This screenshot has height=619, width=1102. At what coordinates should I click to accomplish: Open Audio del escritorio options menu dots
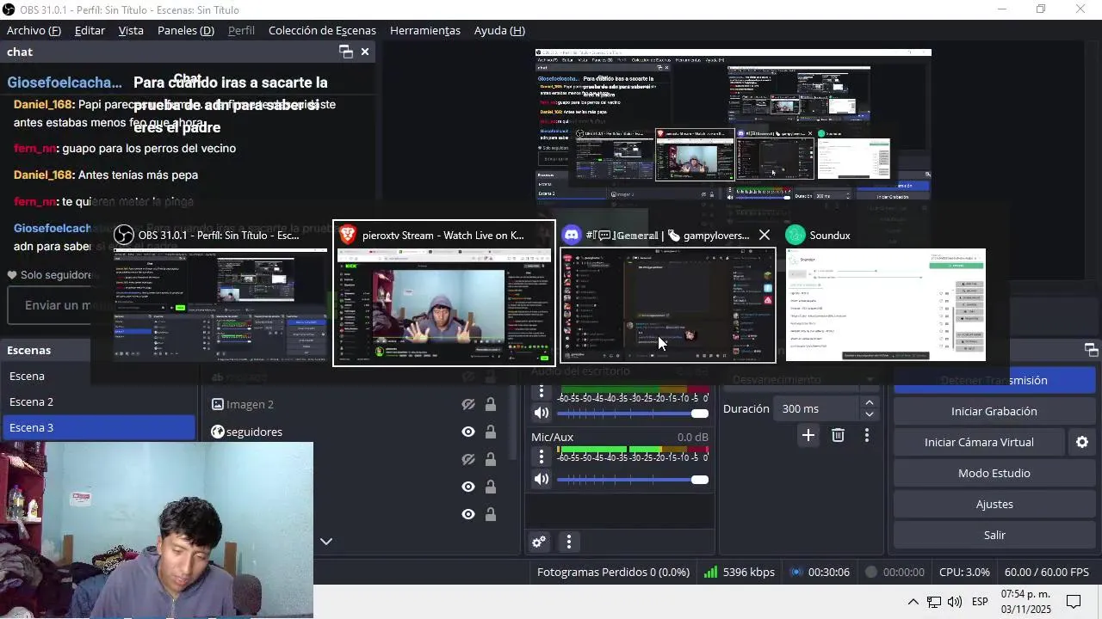click(x=542, y=392)
